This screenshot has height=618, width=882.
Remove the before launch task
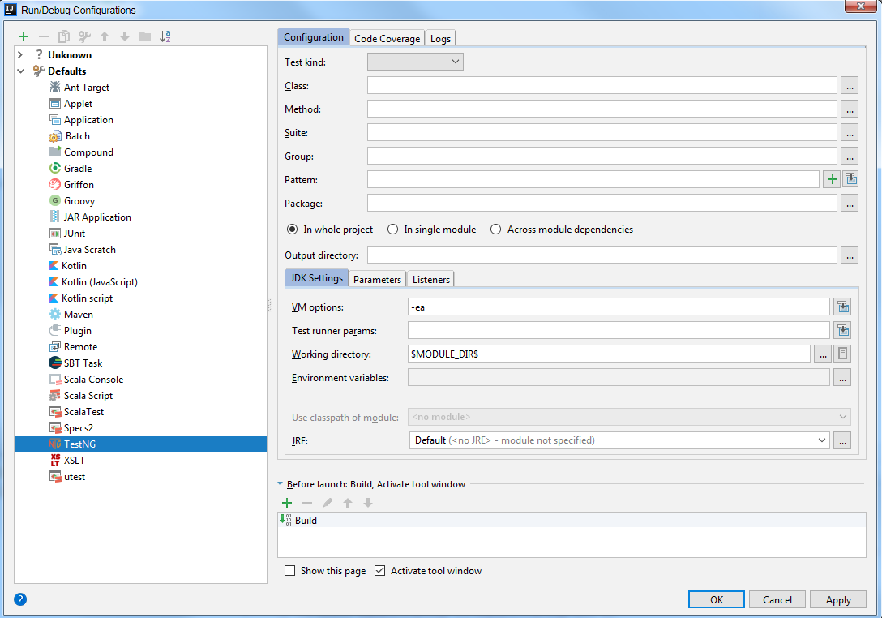coord(307,503)
